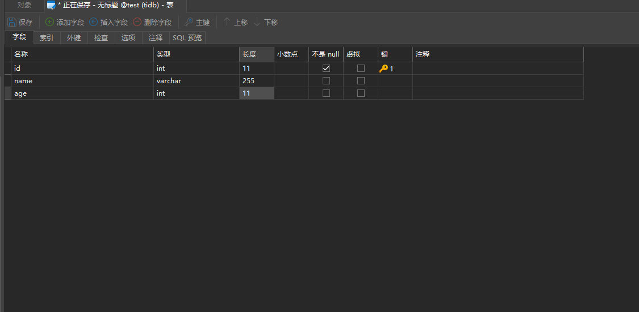Click the table icon on the unsaved table tab
The width and height of the screenshot is (639, 312).
51,5
